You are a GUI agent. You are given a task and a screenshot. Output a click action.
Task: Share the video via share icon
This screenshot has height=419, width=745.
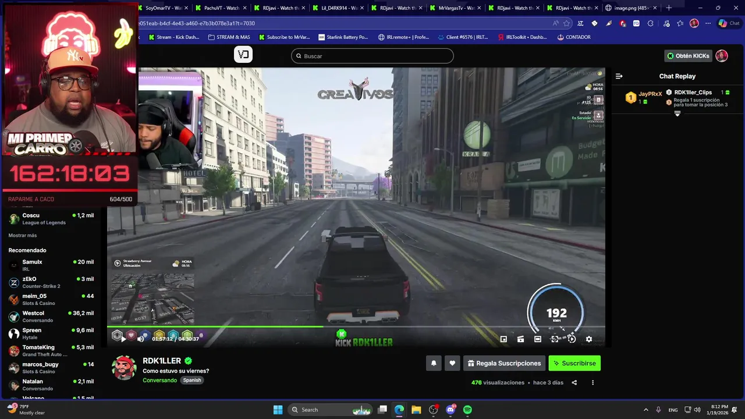[574, 382]
